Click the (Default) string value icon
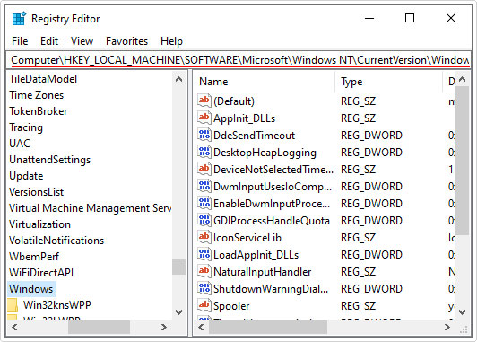477x342 pixels. pos(204,101)
